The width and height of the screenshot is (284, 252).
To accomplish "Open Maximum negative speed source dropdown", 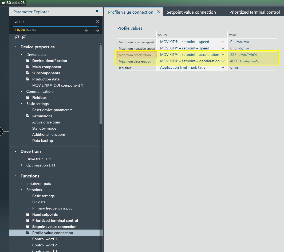I will point(223,48).
